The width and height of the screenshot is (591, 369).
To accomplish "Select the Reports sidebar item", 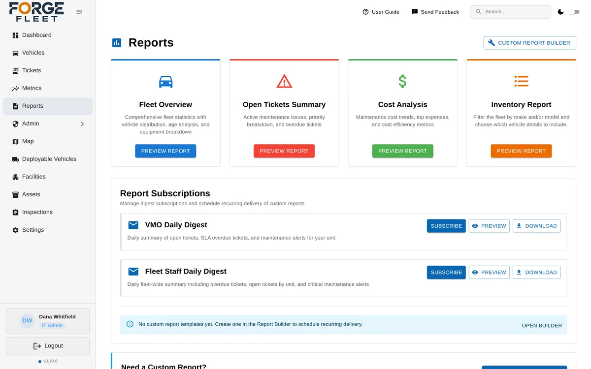I will click(48, 106).
